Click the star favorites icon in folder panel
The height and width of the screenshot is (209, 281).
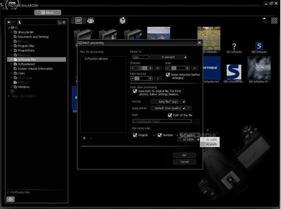pyautogui.click(x=64, y=22)
